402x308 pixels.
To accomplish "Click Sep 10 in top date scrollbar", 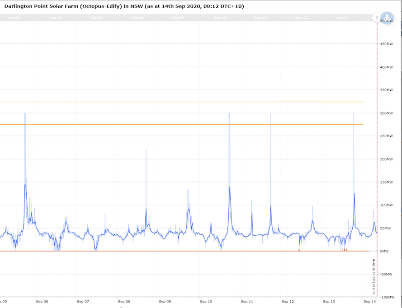I will [219, 18].
